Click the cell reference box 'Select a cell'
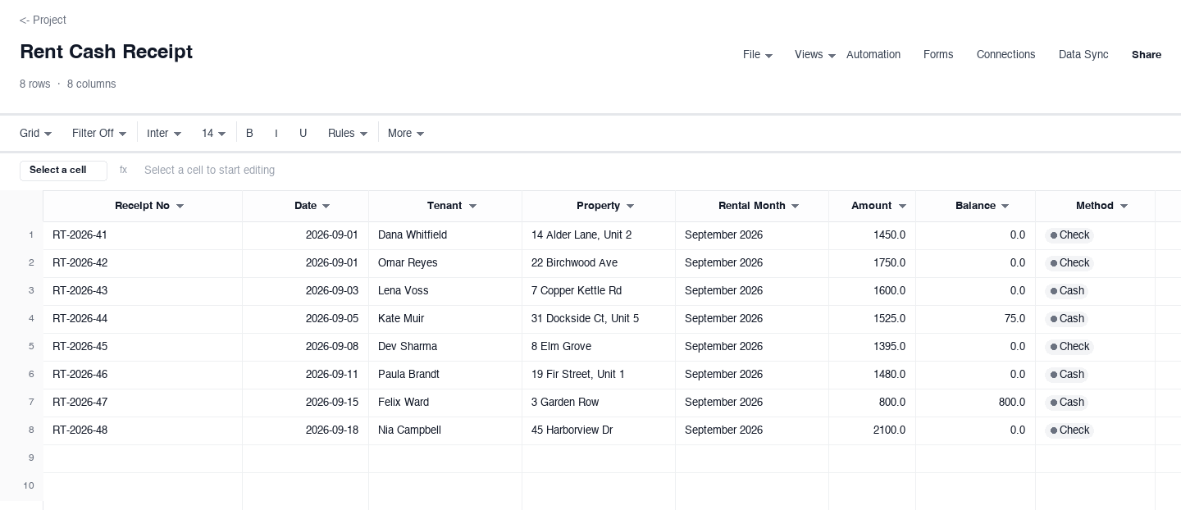This screenshot has width=1181, height=510. (x=63, y=171)
